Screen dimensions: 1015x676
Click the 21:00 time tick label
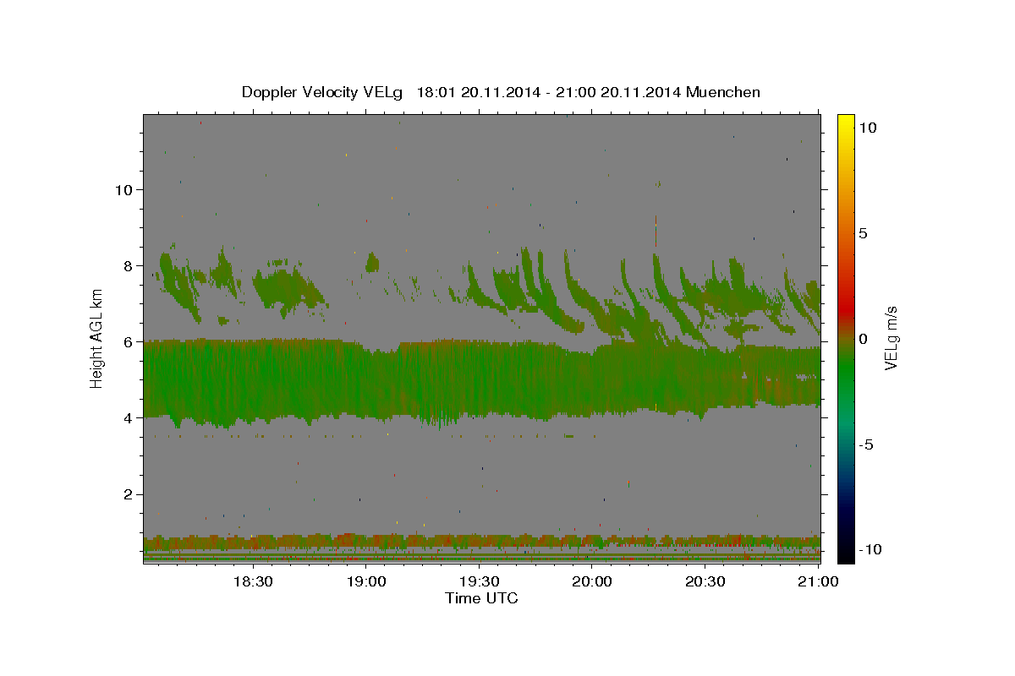[818, 581]
